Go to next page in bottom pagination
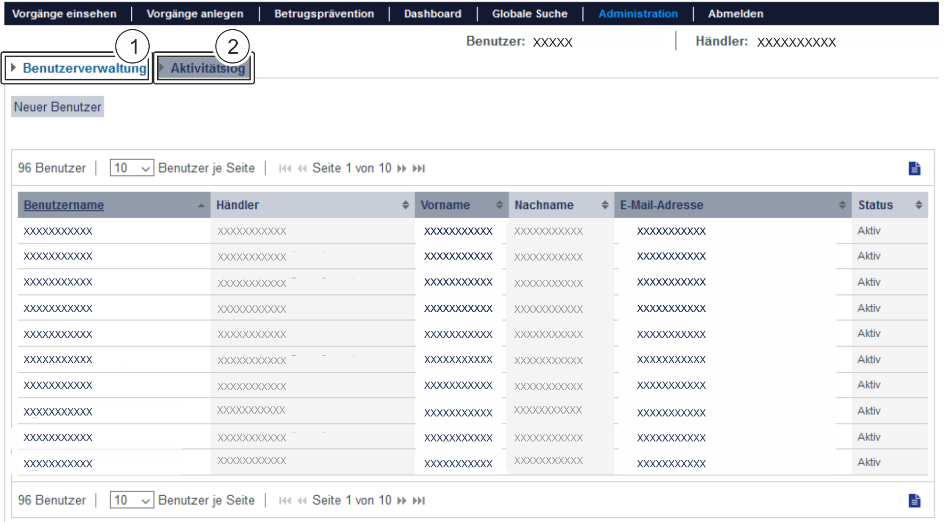Screen dimensions: 944x522 pyautogui.click(x=402, y=501)
